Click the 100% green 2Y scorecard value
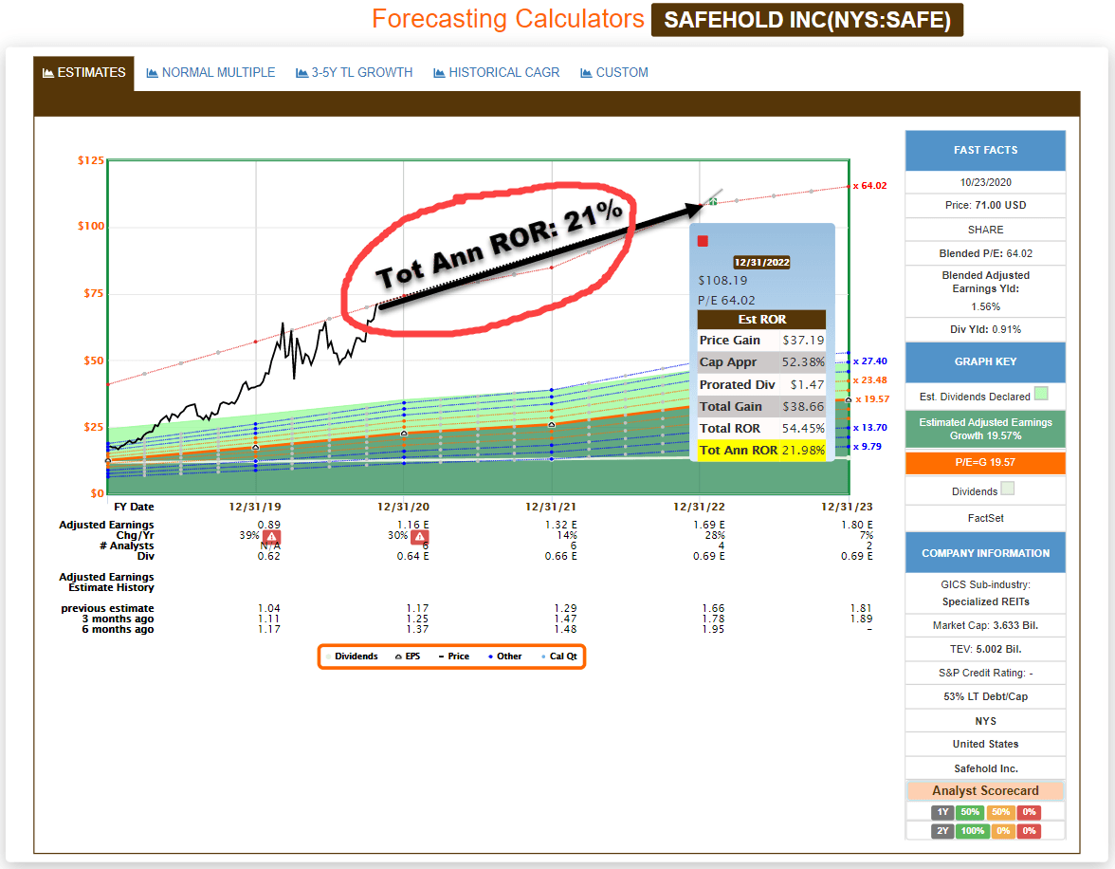The height and width of the screenshot is (869, 1115). [x=973, y=830]
